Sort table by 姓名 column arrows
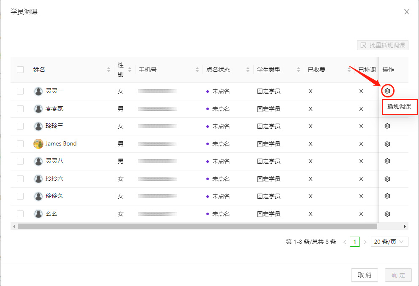419x286 pixels. 109,70
